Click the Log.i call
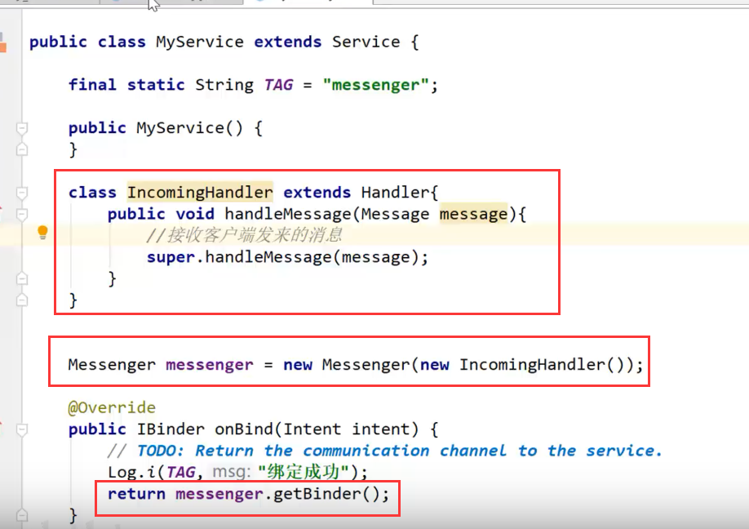749x529 pixels. click(131, 472)
